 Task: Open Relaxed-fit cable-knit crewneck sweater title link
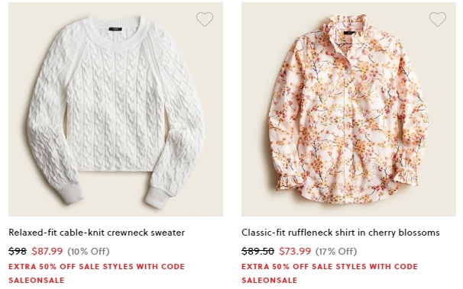click(96, 233)
